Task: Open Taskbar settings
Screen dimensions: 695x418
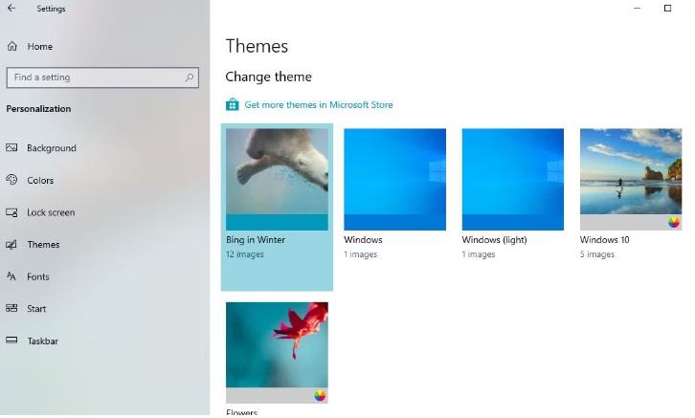Action: pyautogui.click(x=42, y=341)
